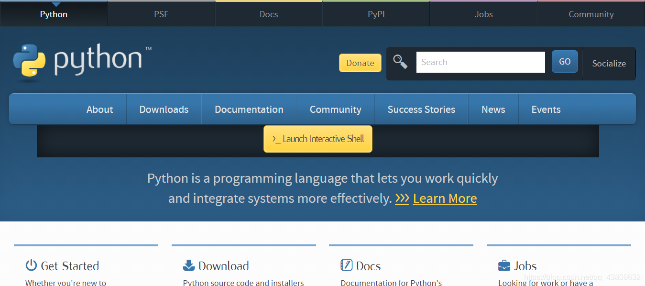Open the Events navigation menu

[546, 110]
